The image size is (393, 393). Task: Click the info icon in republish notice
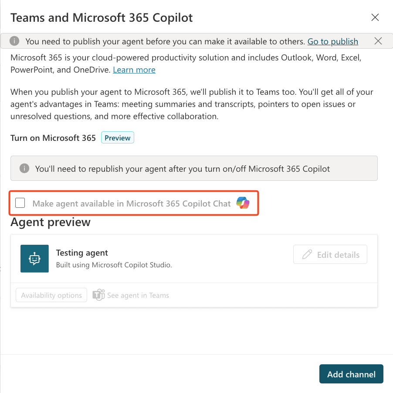pos(25,168)
